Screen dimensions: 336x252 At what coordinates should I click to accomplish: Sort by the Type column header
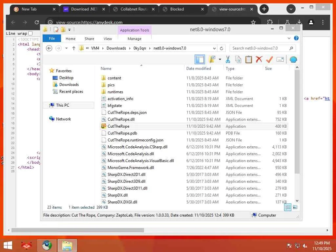(x=230, y=69)
